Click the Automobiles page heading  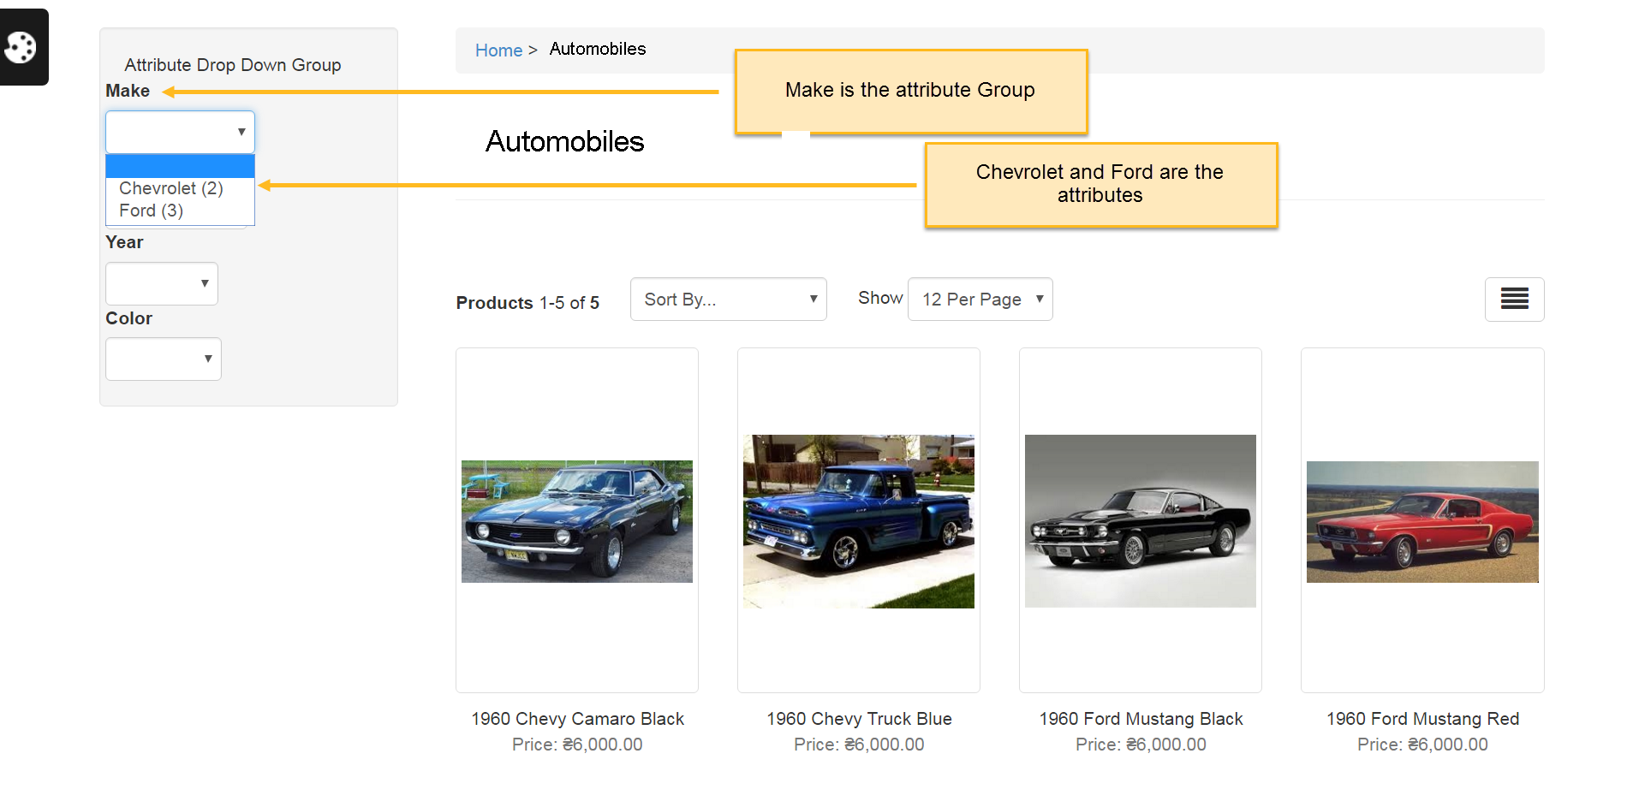pos(564,142)
